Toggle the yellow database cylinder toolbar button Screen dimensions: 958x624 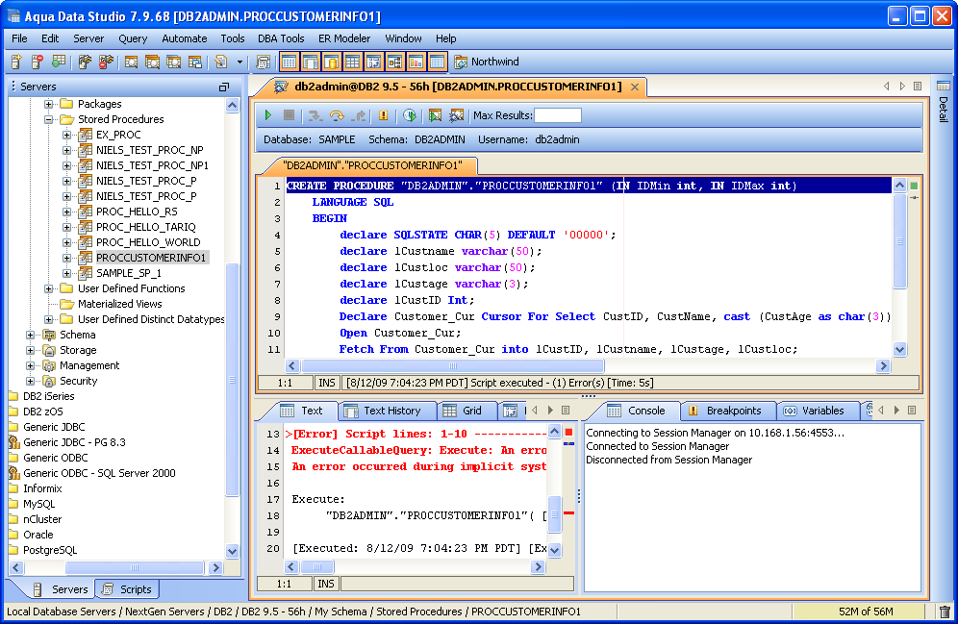point(331,62)
